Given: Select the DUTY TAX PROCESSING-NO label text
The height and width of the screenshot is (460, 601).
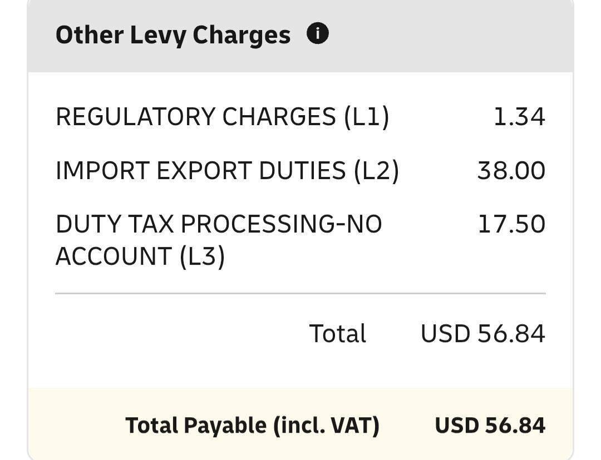Looking at the screenshot, I should 219,224.
